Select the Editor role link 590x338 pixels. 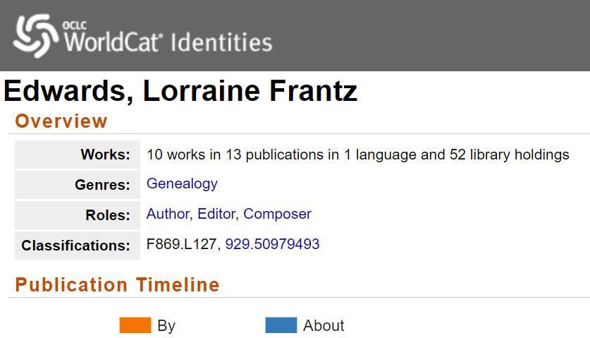(216, 214)
